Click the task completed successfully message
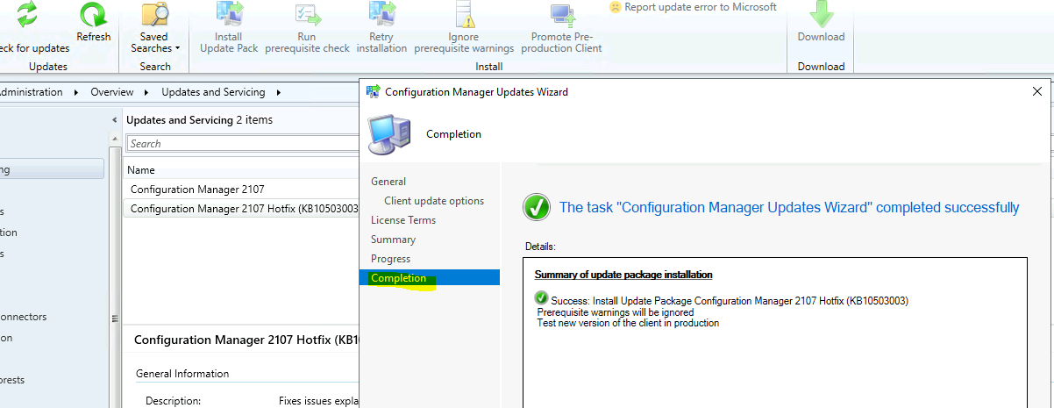The width and height of the screenshot is (1054, 408). (x=789, y=208)
